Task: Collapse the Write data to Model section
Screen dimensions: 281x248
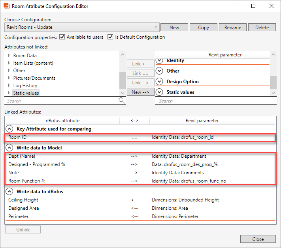Action: [x=9, y=148]
